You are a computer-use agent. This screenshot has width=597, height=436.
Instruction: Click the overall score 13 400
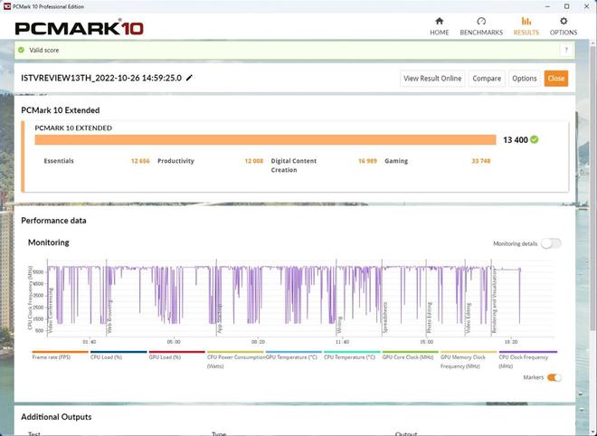(x=516, y=140)
